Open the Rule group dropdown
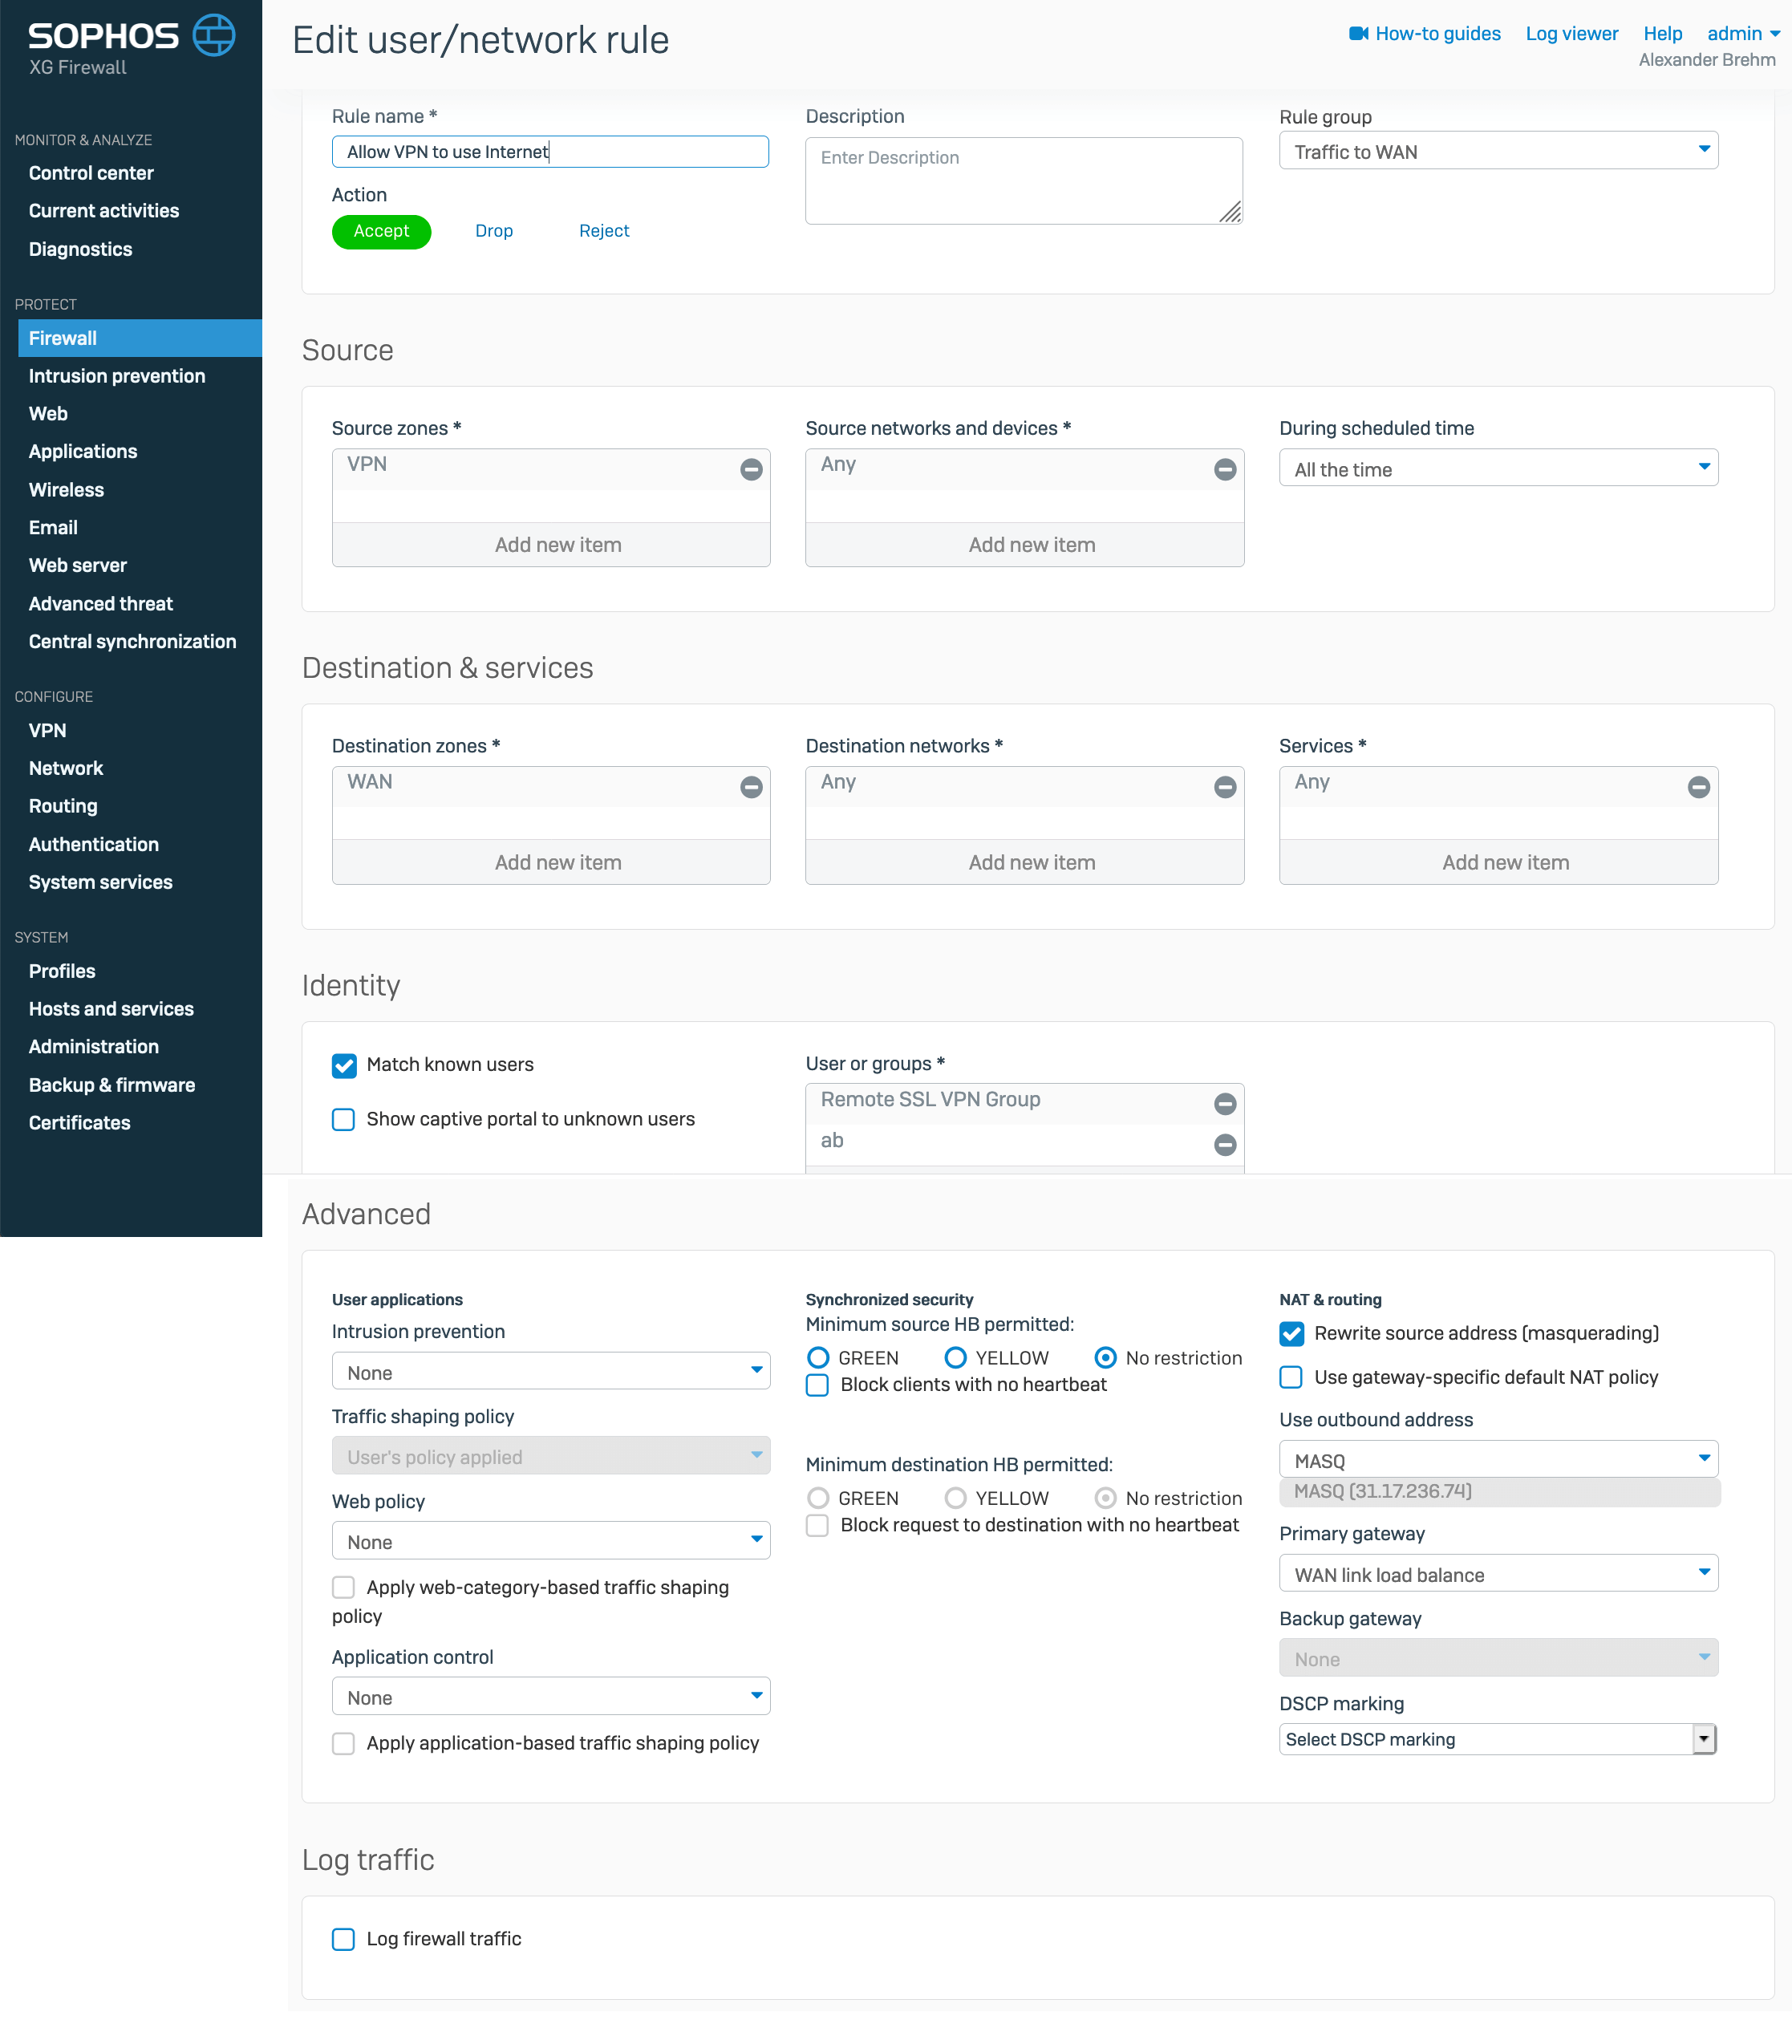The image size is (1792, 2044). coord(1498,152)
